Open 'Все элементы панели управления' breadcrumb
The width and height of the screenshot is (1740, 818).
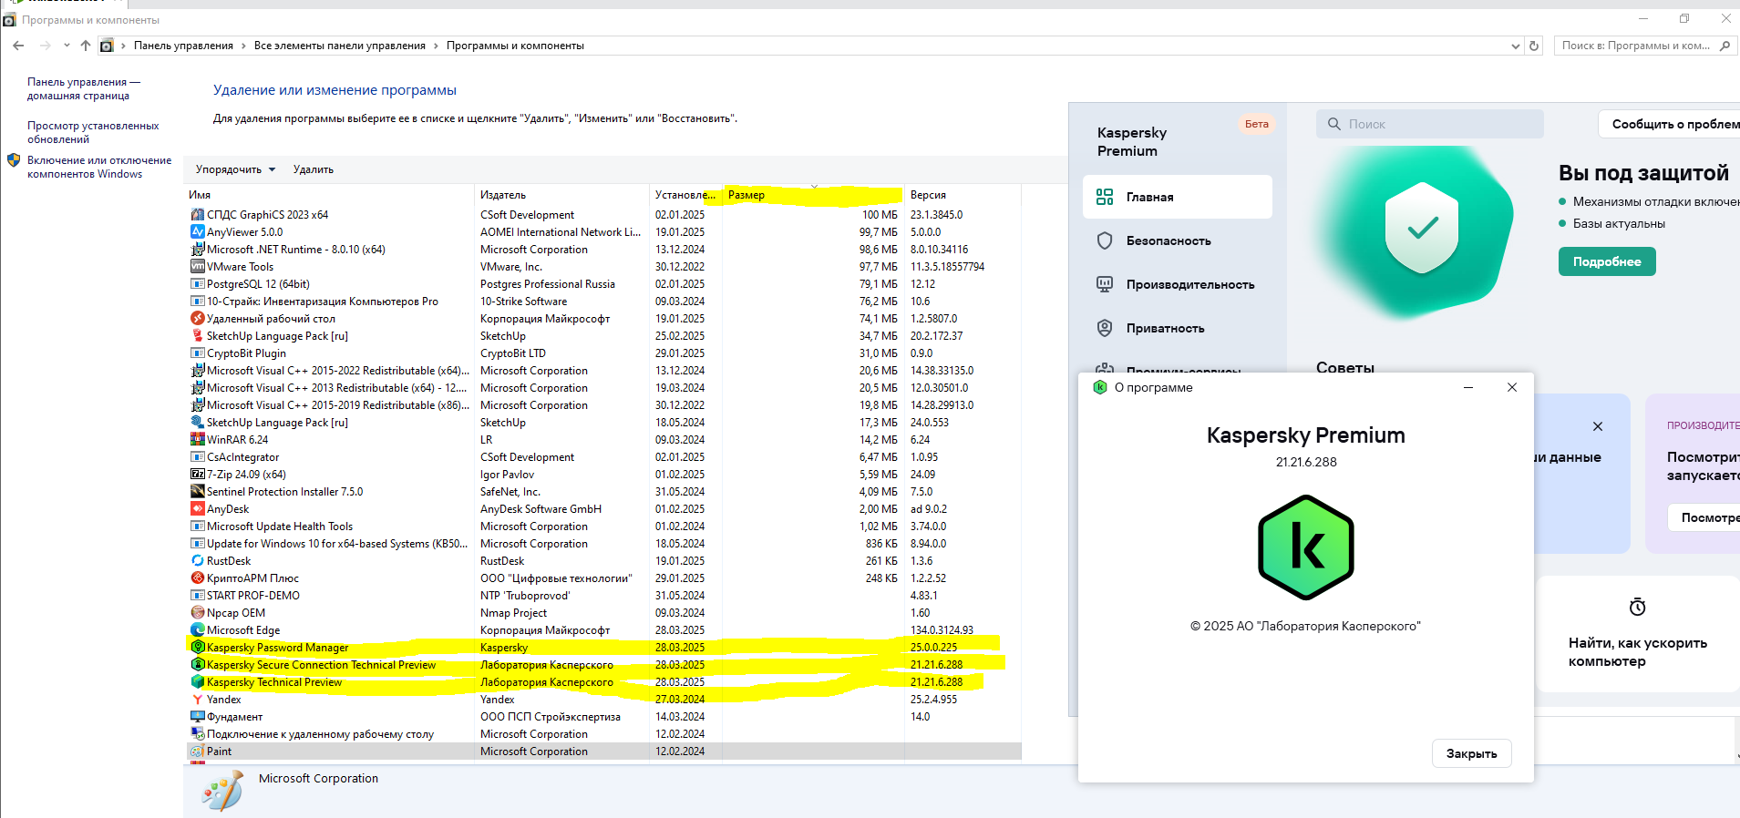pyautogui.click(x=340, y=46)
